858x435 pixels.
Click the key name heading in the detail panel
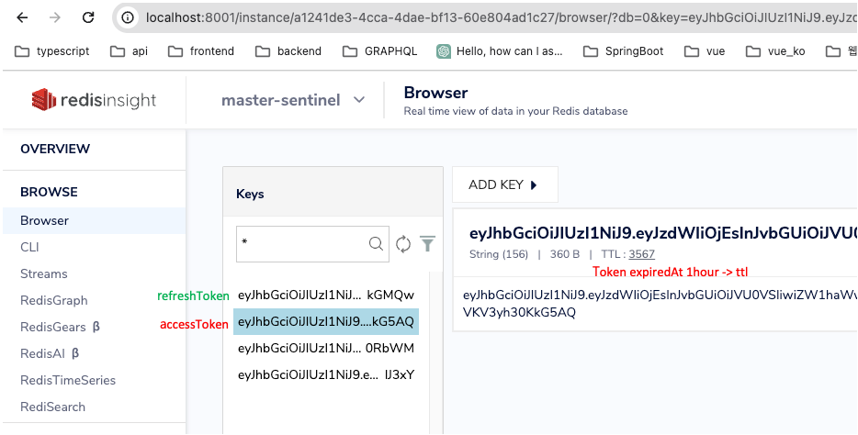click(x=663, y=233)
